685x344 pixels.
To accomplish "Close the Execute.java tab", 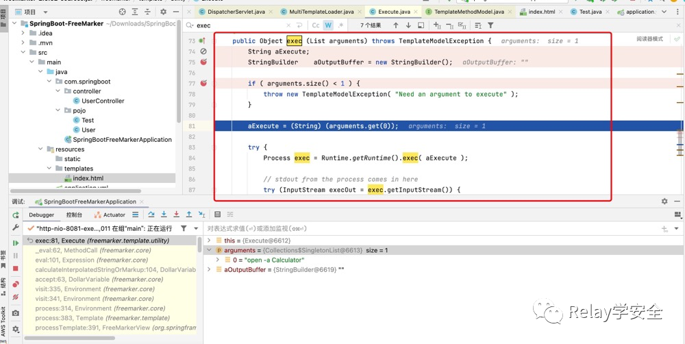I will click(416, 12).
